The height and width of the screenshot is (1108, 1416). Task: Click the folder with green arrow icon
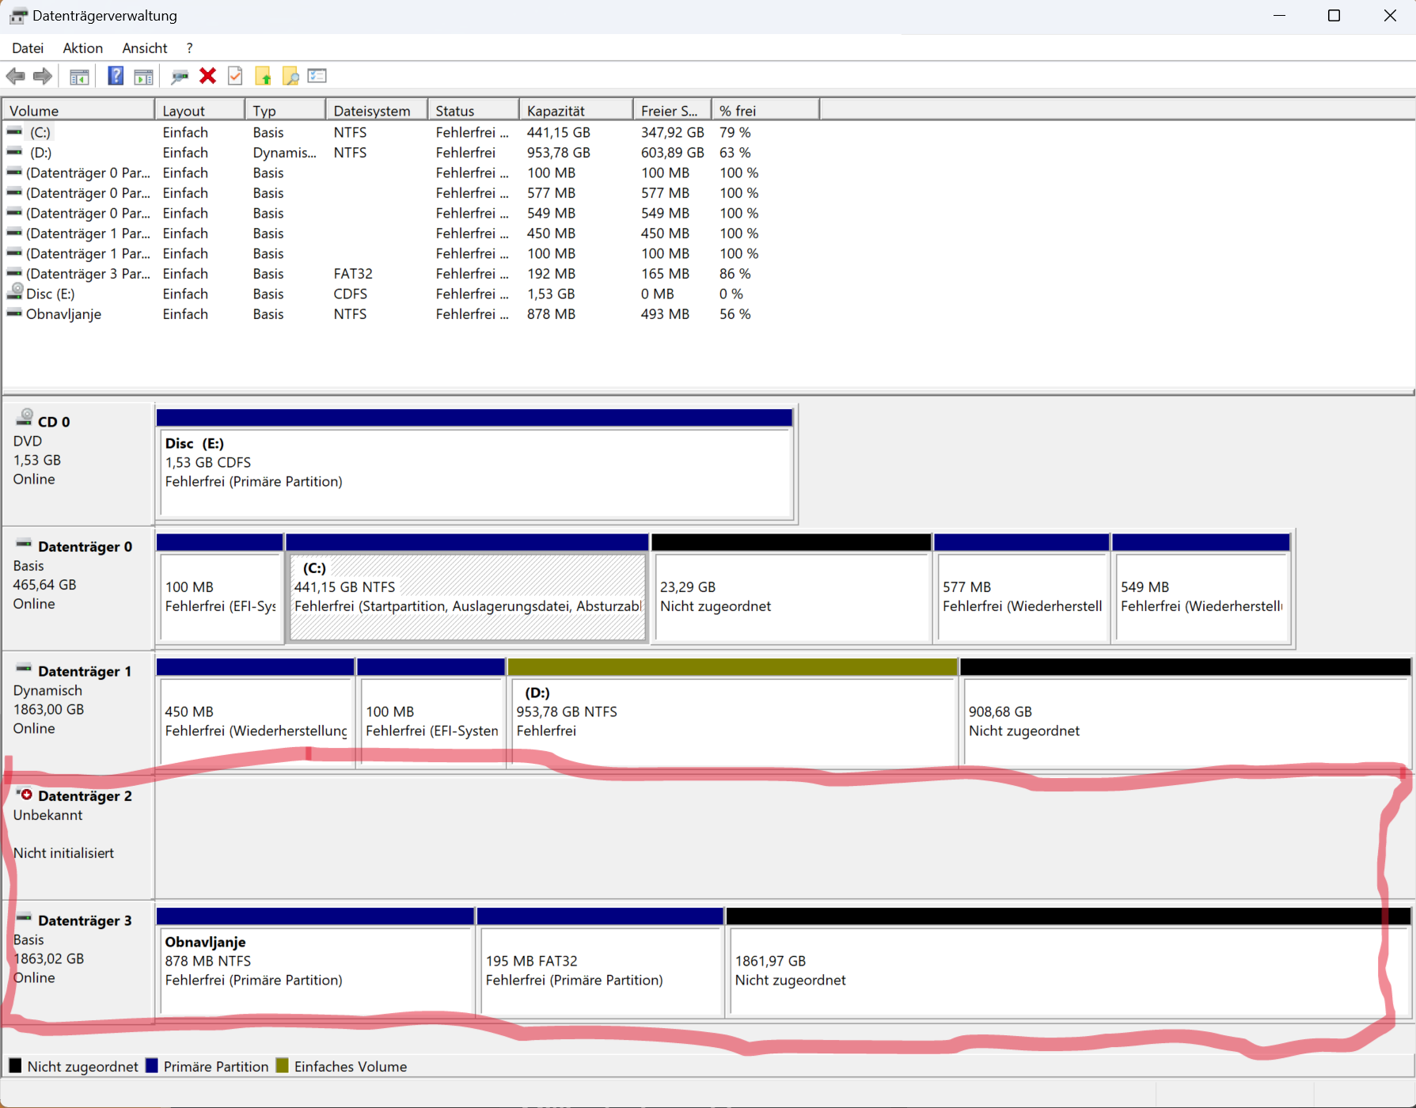coord(263,76)
